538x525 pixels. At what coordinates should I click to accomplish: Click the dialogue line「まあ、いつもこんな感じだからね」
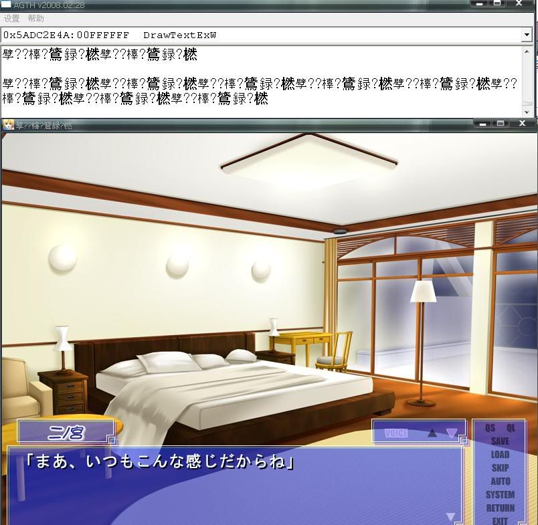(160, 461)
